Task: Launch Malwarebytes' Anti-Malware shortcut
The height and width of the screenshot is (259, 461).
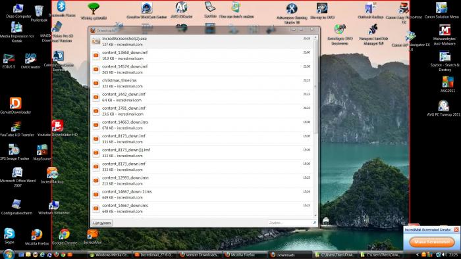Action: point(445,35)
